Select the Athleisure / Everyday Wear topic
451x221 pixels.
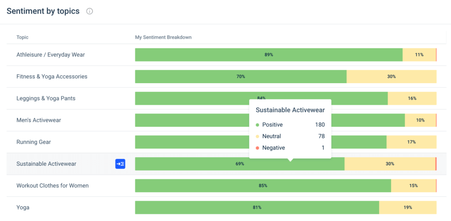point(51,55)
